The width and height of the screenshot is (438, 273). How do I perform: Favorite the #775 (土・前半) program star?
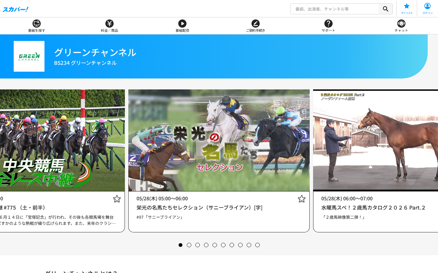point(117,199)
